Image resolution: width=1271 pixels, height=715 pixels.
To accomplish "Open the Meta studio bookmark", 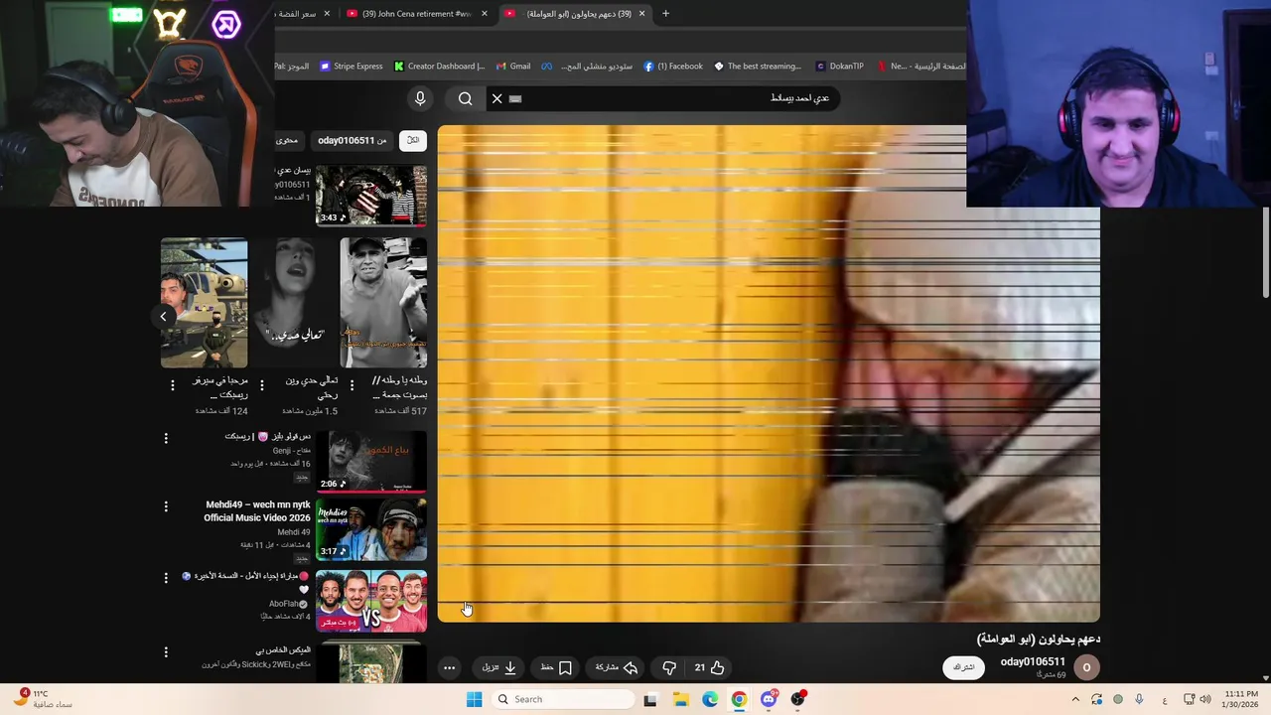I will coord(587,67).
